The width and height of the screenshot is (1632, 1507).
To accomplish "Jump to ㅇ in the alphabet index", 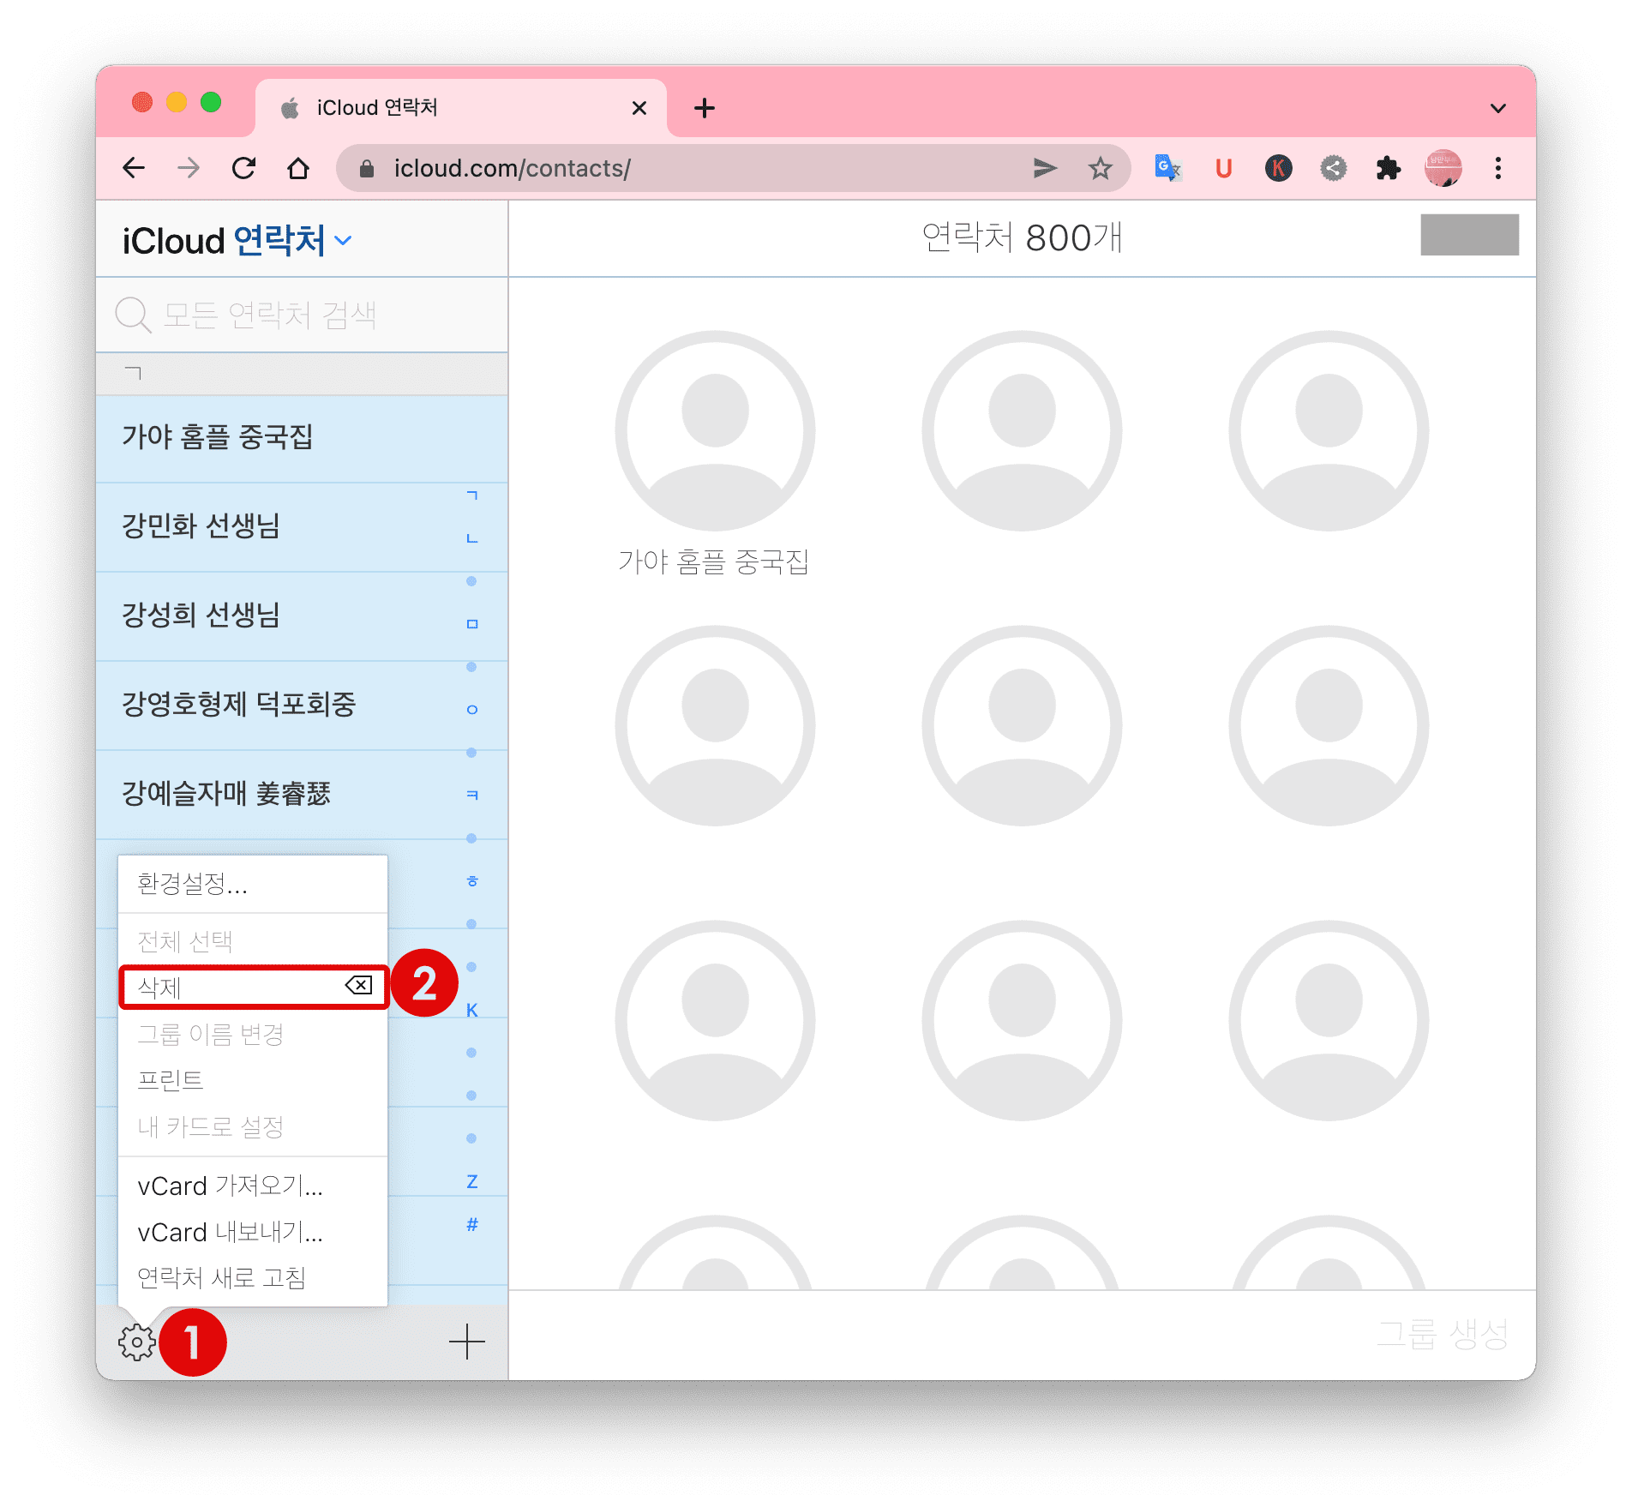I will 472,710.
